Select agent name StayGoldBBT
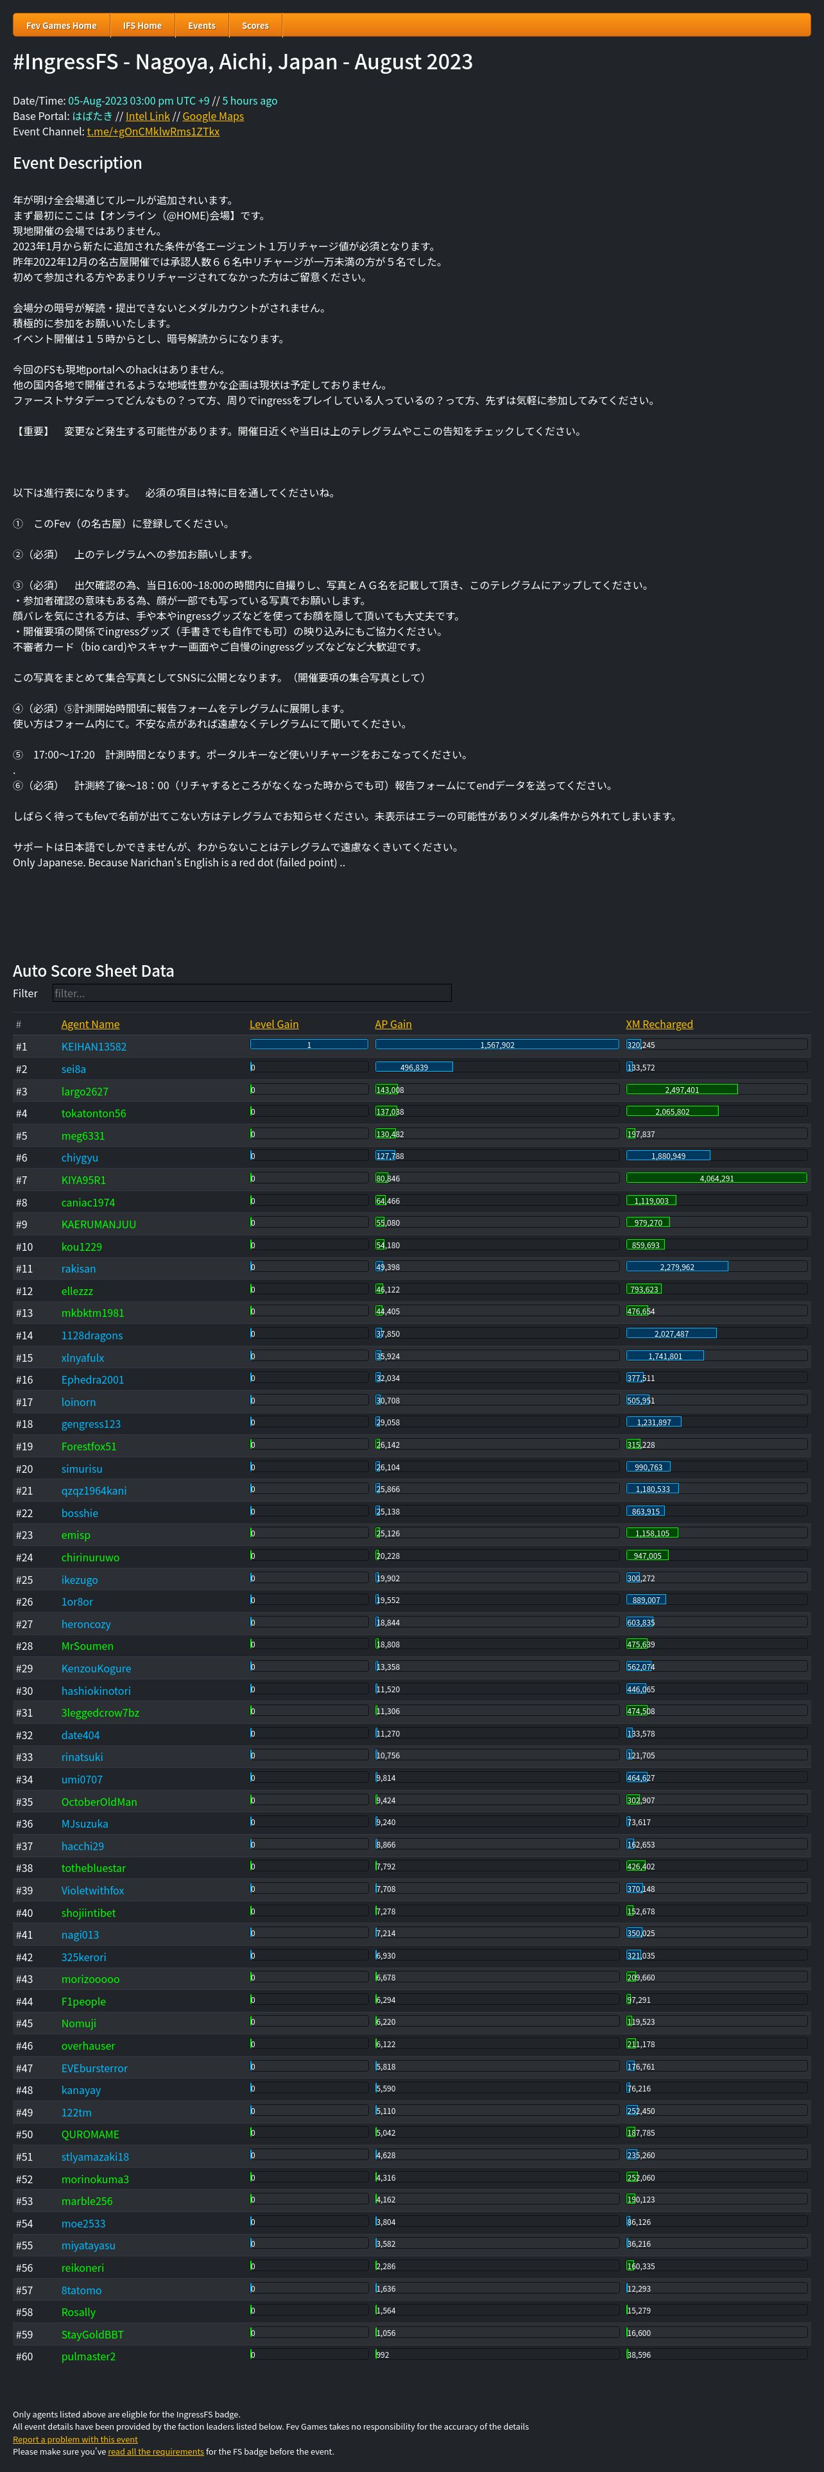The image size is (824, 2472). [92, 2335]
